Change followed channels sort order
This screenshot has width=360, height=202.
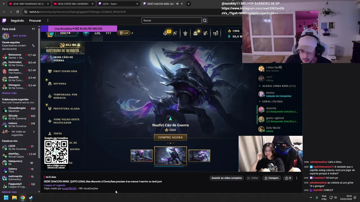pos(33,45)
